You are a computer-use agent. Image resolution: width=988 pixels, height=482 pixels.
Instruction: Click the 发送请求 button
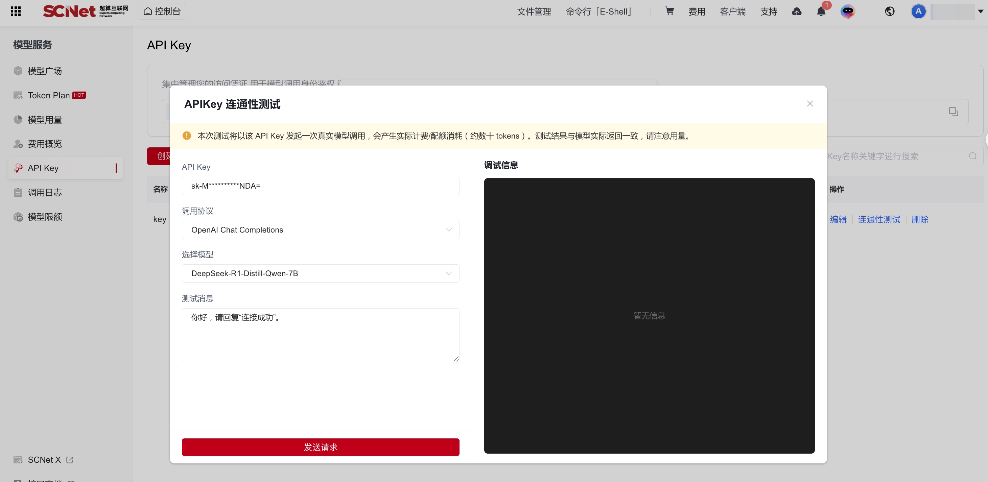(x=320, y=447)
